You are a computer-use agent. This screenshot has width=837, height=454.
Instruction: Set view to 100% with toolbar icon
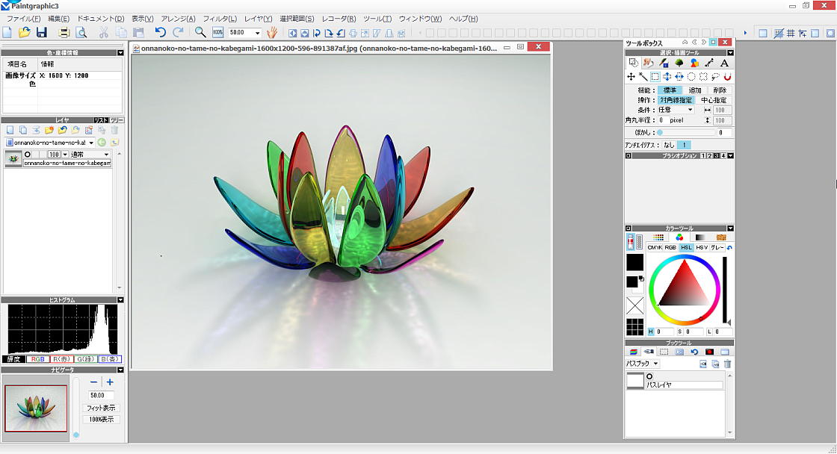(217, 33)
